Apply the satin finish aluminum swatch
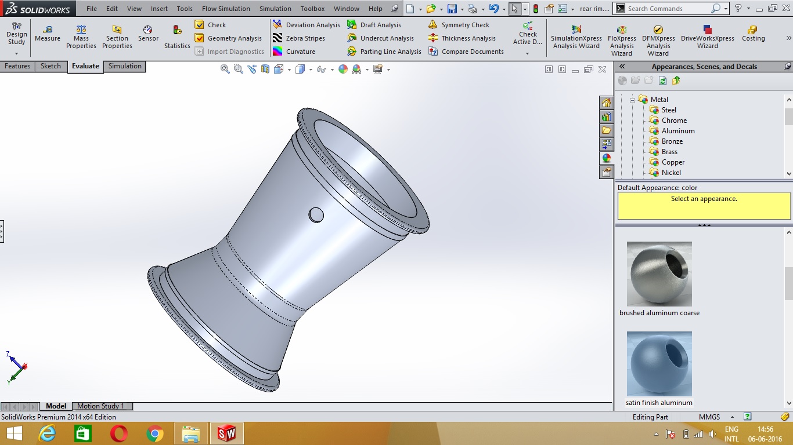793x445 pixels. (659, 364)
